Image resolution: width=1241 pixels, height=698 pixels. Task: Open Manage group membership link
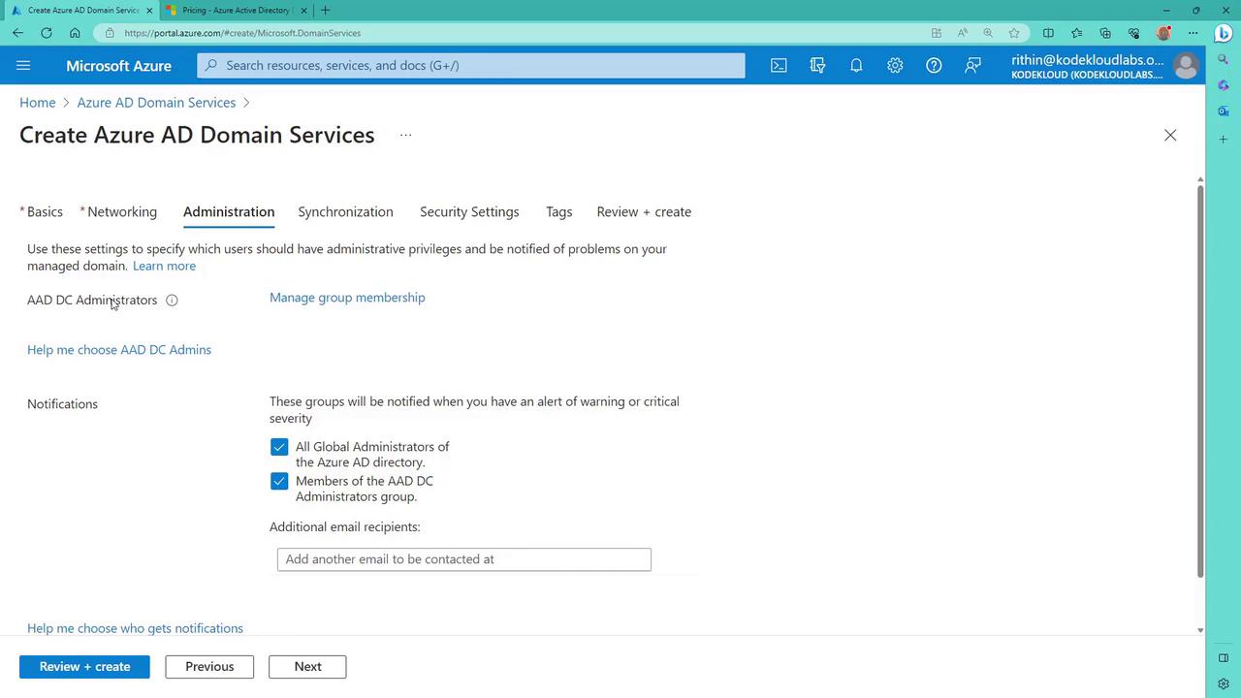tap(347, 298)
